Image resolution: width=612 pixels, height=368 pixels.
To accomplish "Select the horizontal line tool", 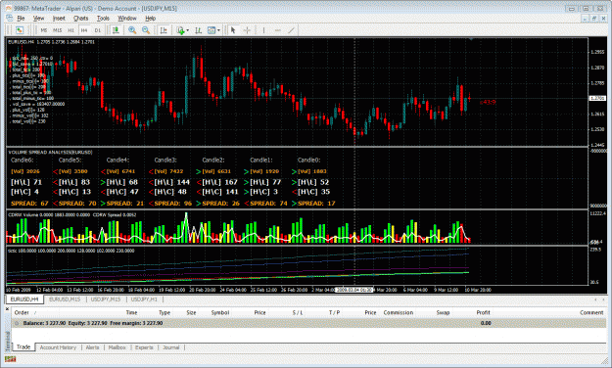I will (x=277, y=30).
